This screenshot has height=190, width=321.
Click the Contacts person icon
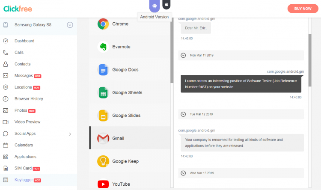pos(6,64)
